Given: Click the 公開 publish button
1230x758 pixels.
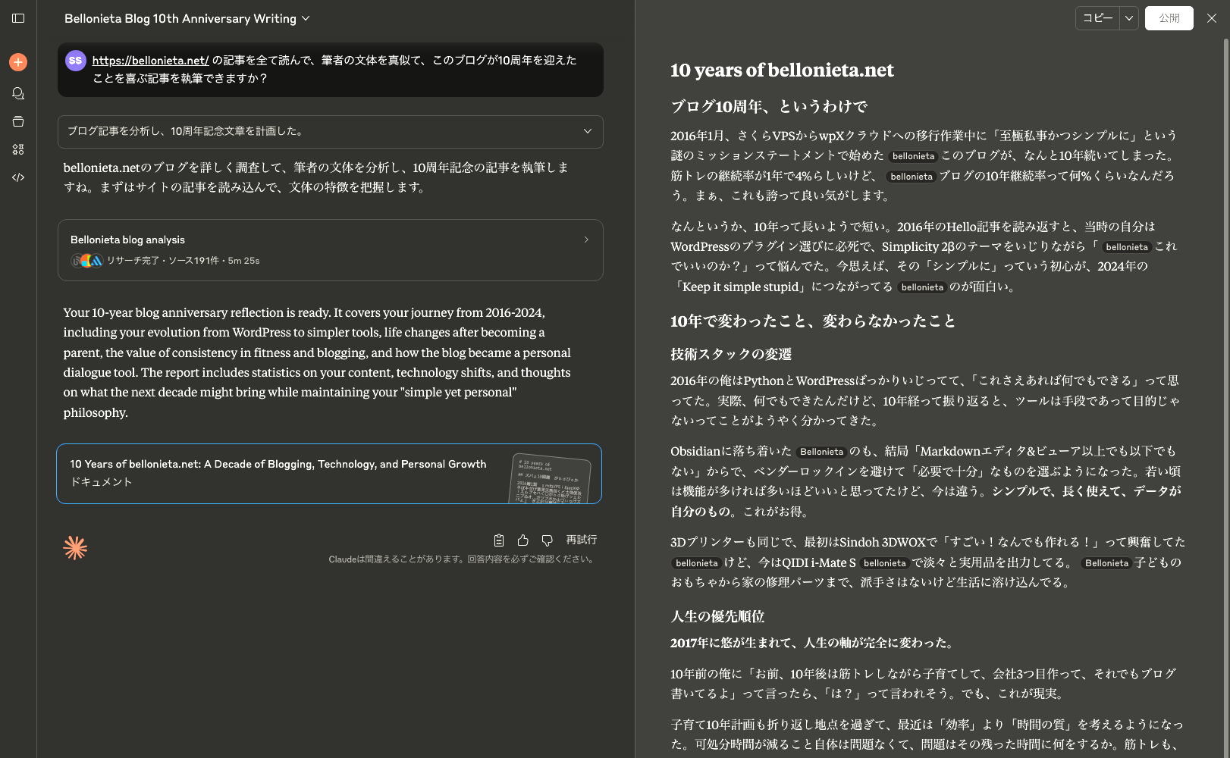Looking at the screenshot, I should point(1169,18).
